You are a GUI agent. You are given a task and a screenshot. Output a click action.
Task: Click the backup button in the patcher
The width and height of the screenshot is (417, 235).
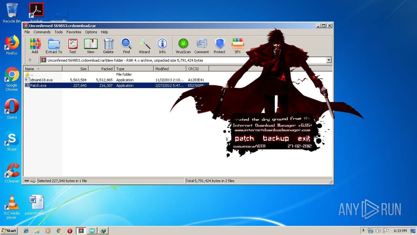pos(276,139)
